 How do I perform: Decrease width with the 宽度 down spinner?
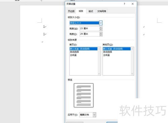(x=101, y=30)
